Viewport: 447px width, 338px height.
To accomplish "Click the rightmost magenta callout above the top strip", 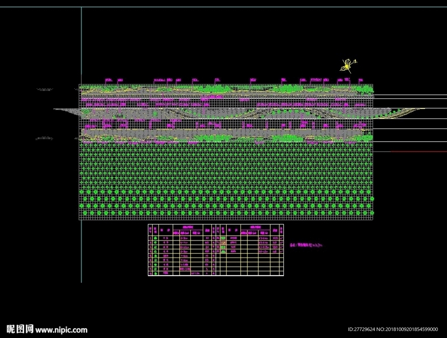I will 361,80.
